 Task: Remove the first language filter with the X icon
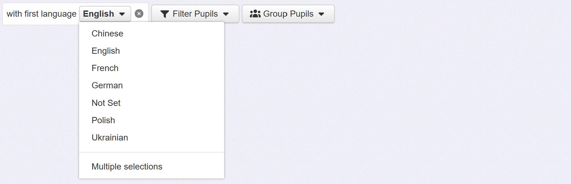click(139, 14)
